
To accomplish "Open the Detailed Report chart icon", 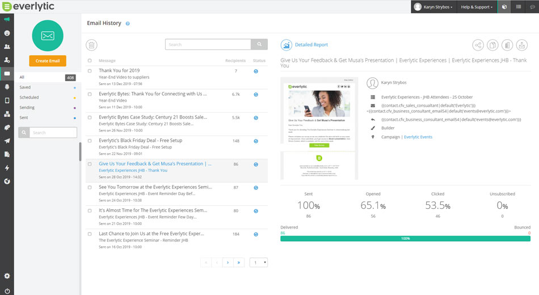I will tap(287, 45).
